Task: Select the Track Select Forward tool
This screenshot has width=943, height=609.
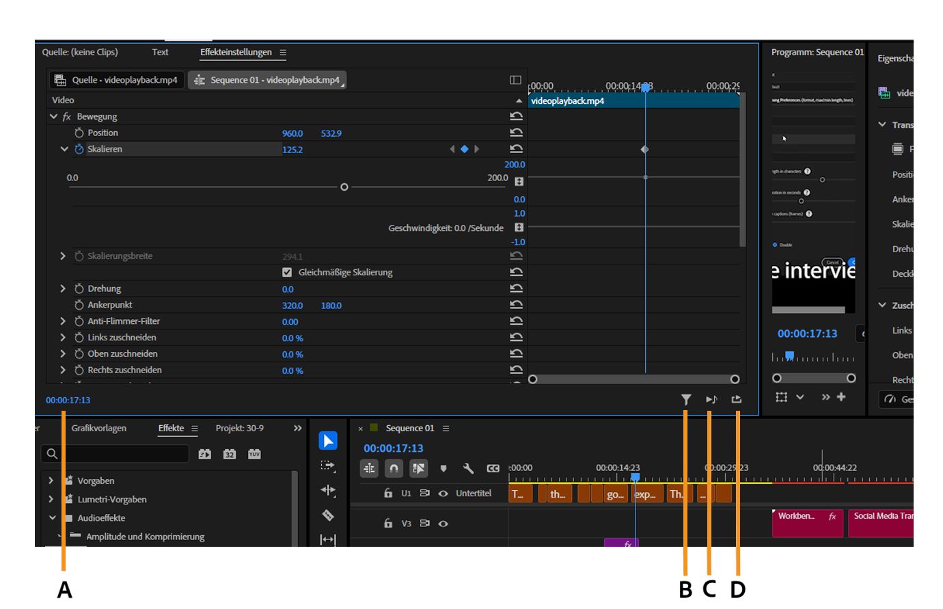Action: 328,465
